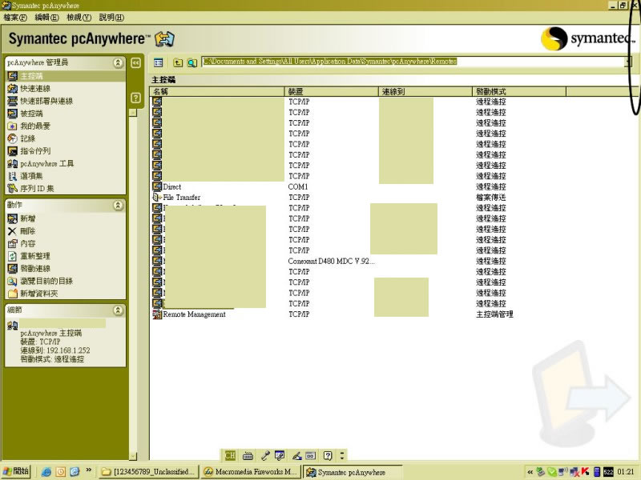Click the Remotes folder path field
This screenshot has width=641, height=480.
413,62
